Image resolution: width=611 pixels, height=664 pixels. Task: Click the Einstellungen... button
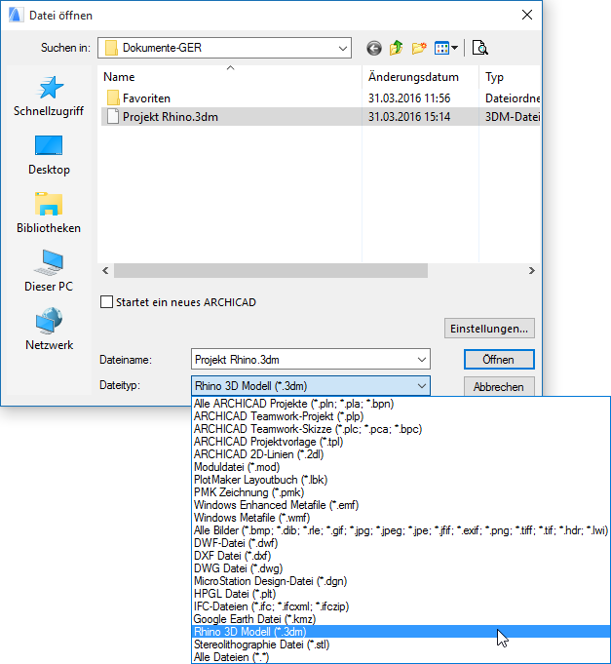pos(489,329)
